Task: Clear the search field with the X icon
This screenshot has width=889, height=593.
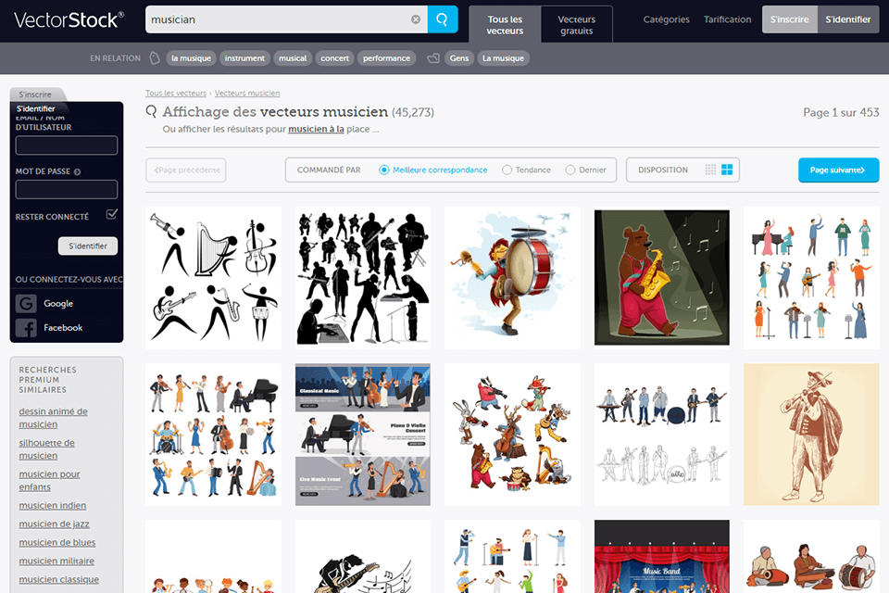Action: 416,19
